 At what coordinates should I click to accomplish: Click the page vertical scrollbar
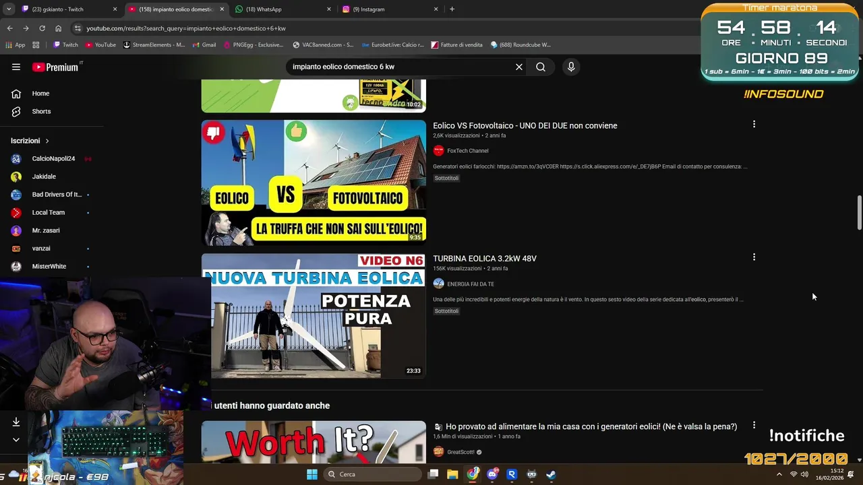pos(859,213)
